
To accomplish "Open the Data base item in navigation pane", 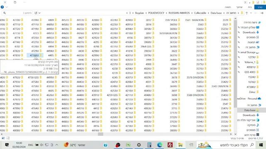I will [x=251, y=110].
